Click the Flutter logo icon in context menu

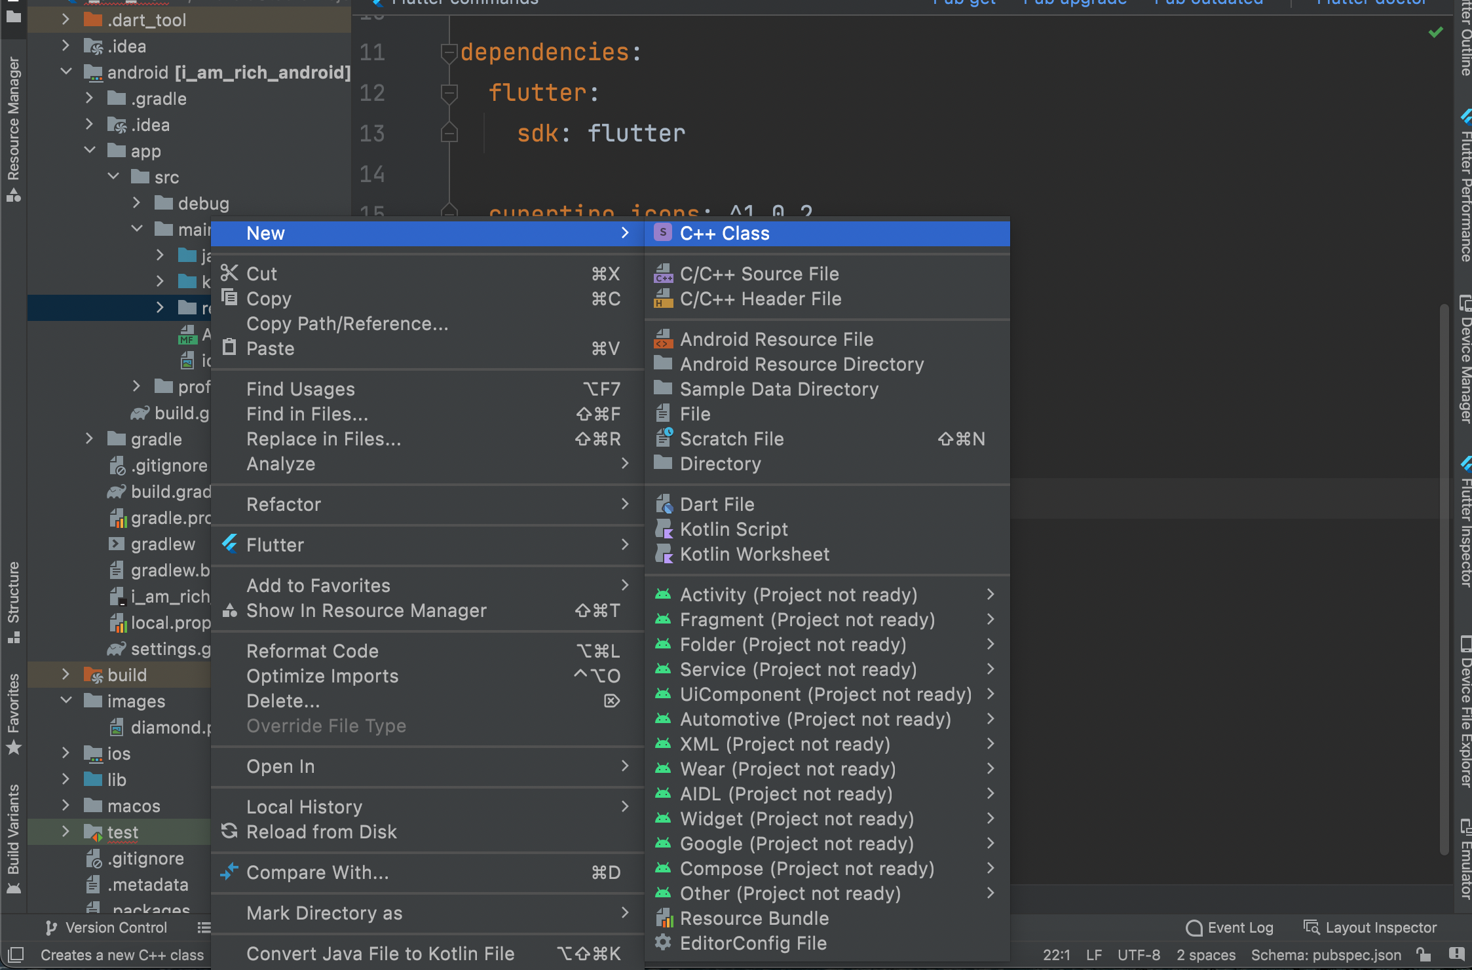click(x=229, y=544)
